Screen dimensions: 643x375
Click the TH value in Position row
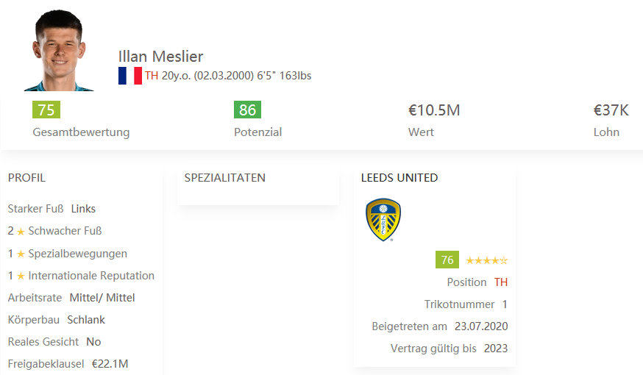click(501, 282)
